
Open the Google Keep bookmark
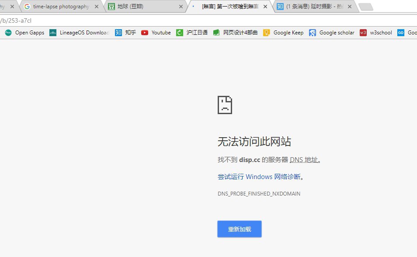pos(283,33)
